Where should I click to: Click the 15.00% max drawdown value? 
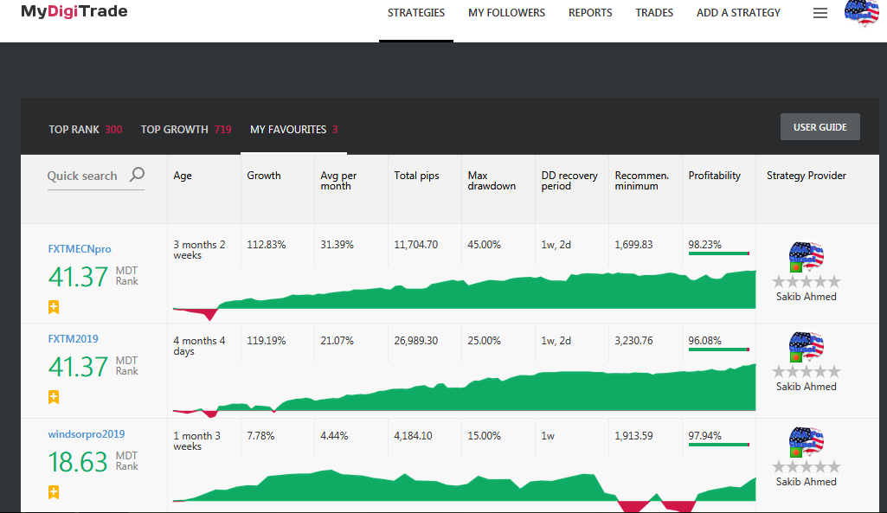485,435
